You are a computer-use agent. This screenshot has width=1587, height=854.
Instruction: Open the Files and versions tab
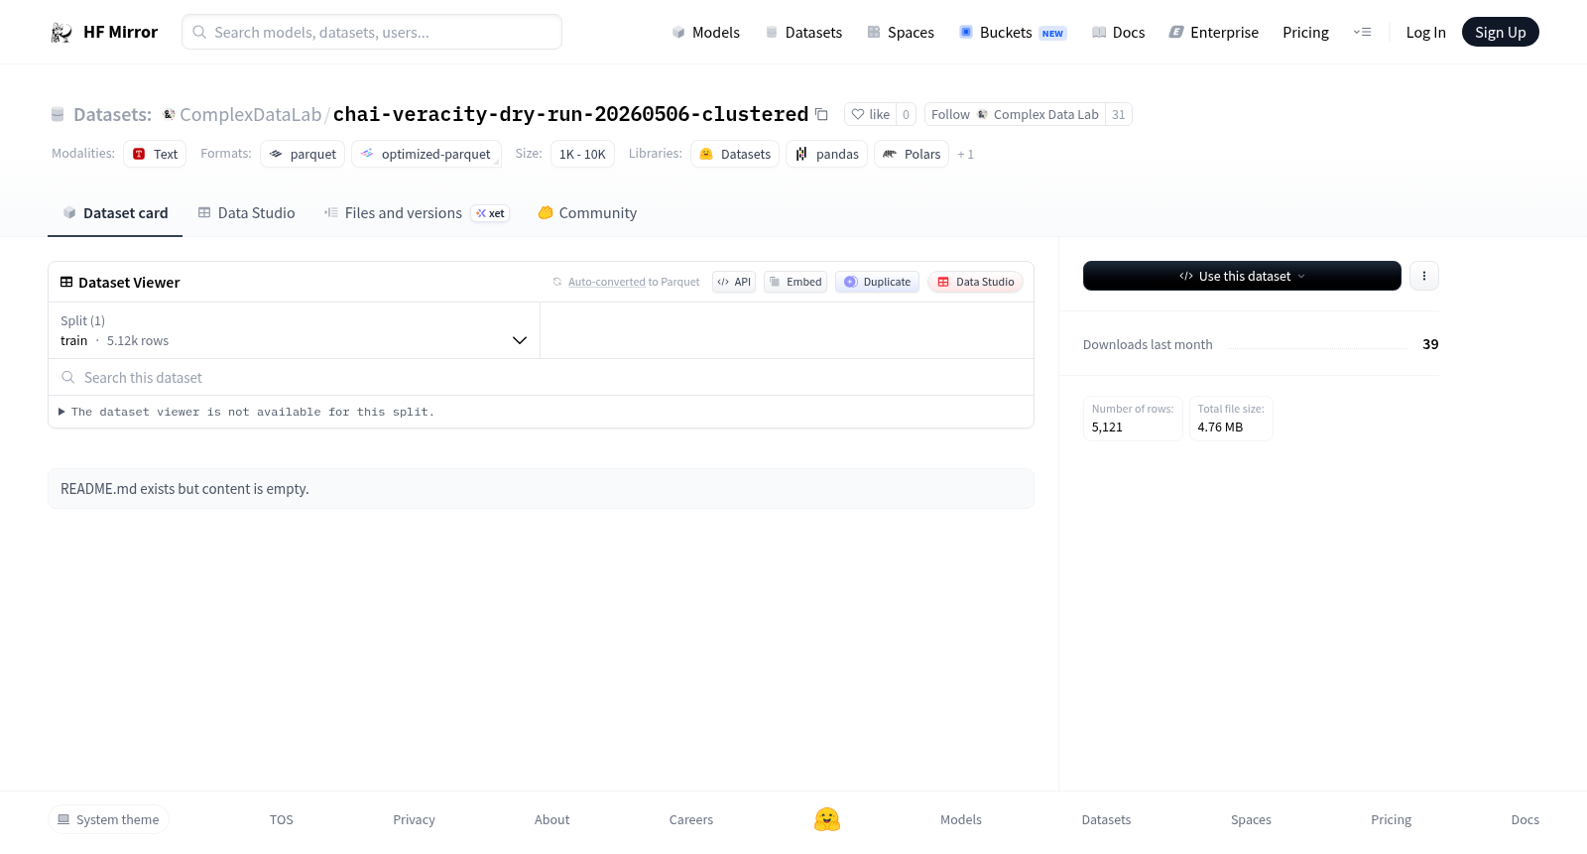(417, 212)
